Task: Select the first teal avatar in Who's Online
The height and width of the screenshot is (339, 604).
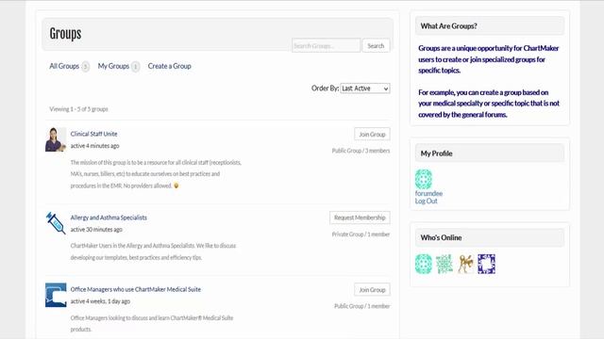Action: click(x=424, y=264)
